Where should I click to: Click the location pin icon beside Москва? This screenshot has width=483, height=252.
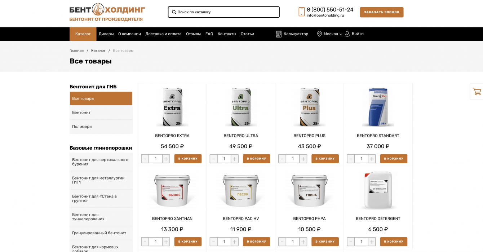319,34
